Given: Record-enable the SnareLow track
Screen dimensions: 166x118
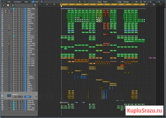Looking at the screenshot, I should click(x=19, y=18).
